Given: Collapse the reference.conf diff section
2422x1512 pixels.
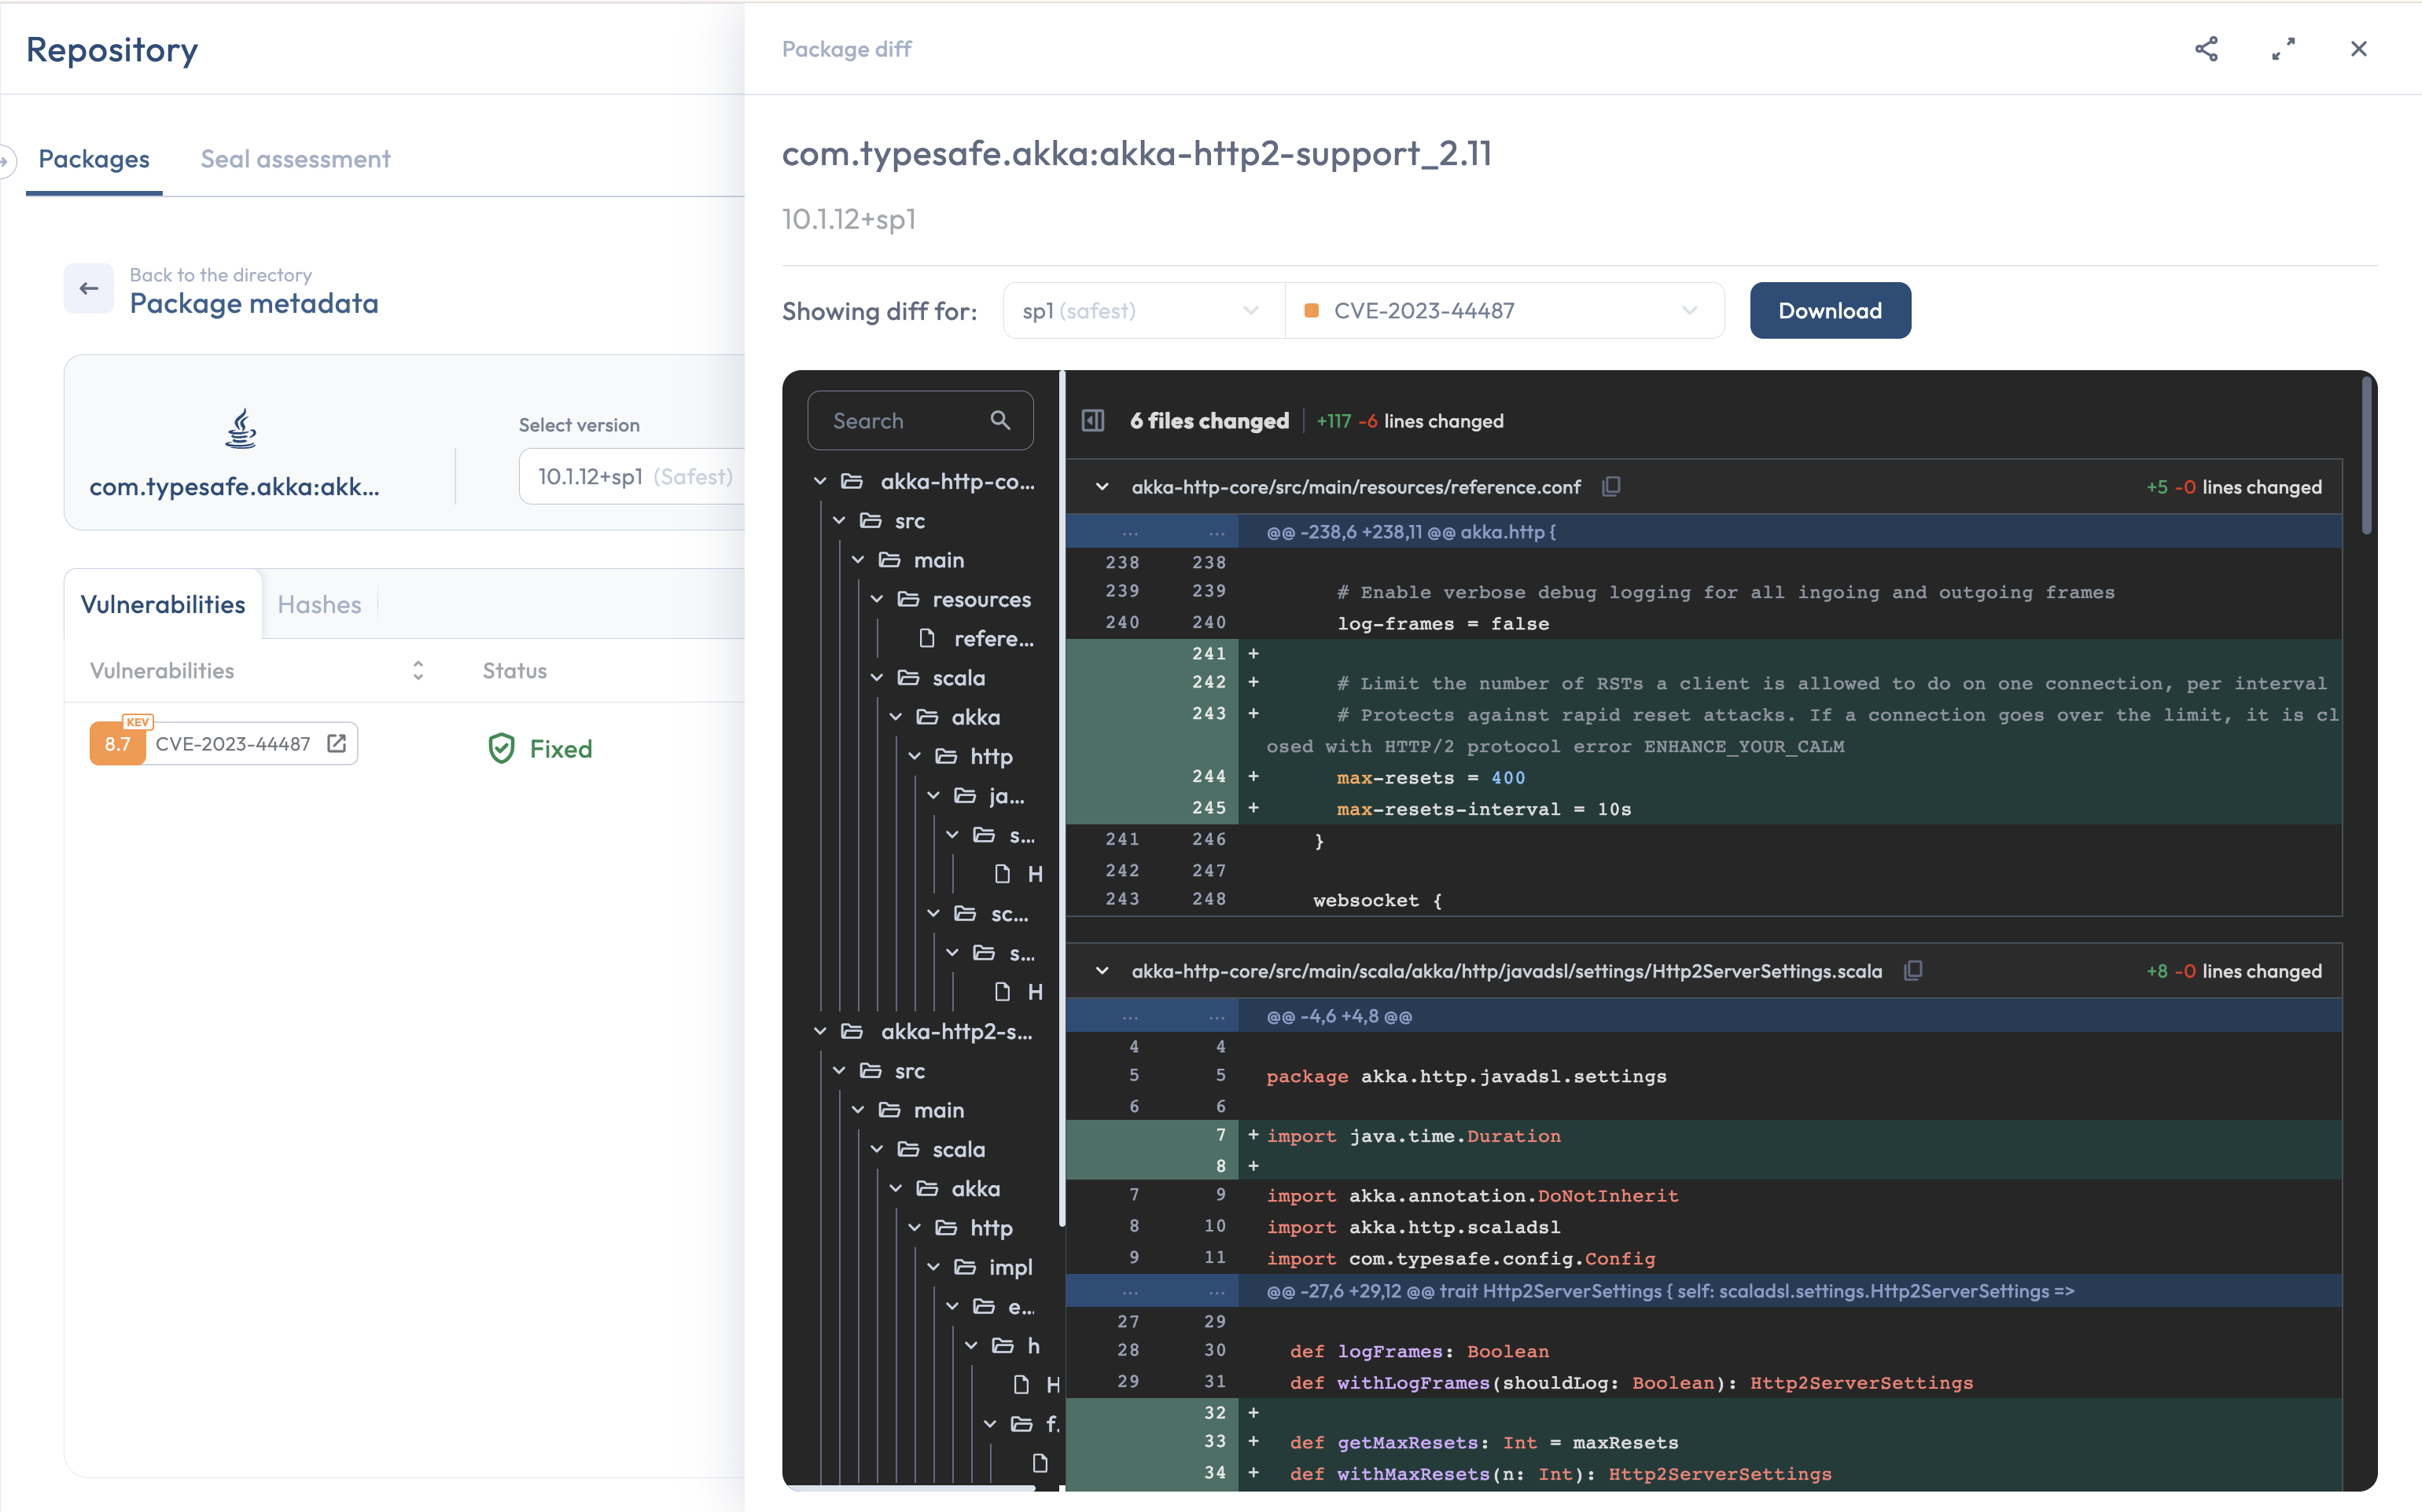Looking at the screenshot, I should click(1102, 487).
